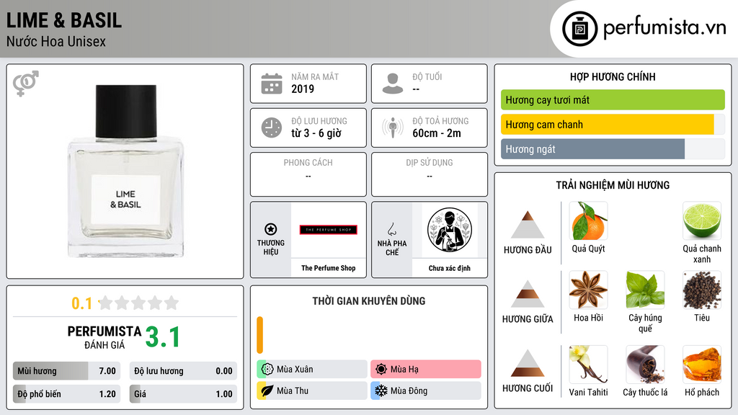Screen dimensions: 738x415
Task: Click the gray Hương ngát bar
Action: (x=613, y=149)
